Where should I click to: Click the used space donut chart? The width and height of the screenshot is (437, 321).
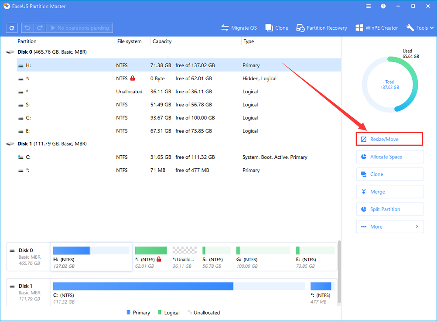coord(389,85)
